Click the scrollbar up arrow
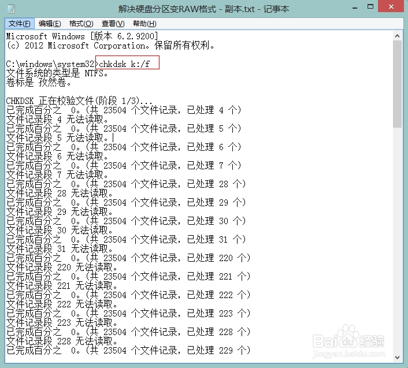408x368 pixels. click(397, 36)
